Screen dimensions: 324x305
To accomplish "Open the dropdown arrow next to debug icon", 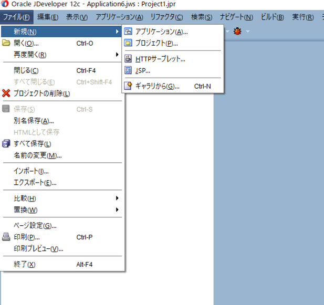I will [248, 32].
